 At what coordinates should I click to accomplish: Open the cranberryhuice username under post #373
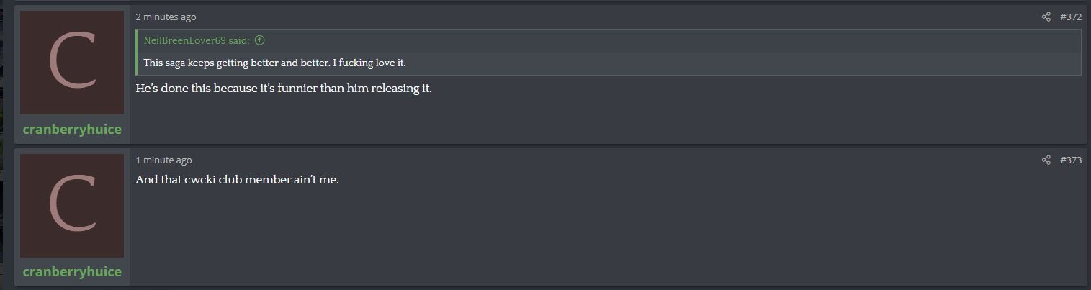coord(72,272)
